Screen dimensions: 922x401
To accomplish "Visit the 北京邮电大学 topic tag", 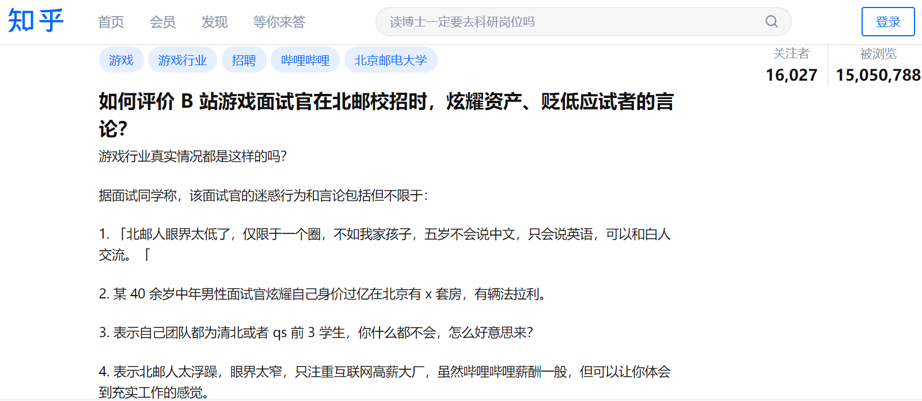I will pyautogui.click(x=390, y=60).
